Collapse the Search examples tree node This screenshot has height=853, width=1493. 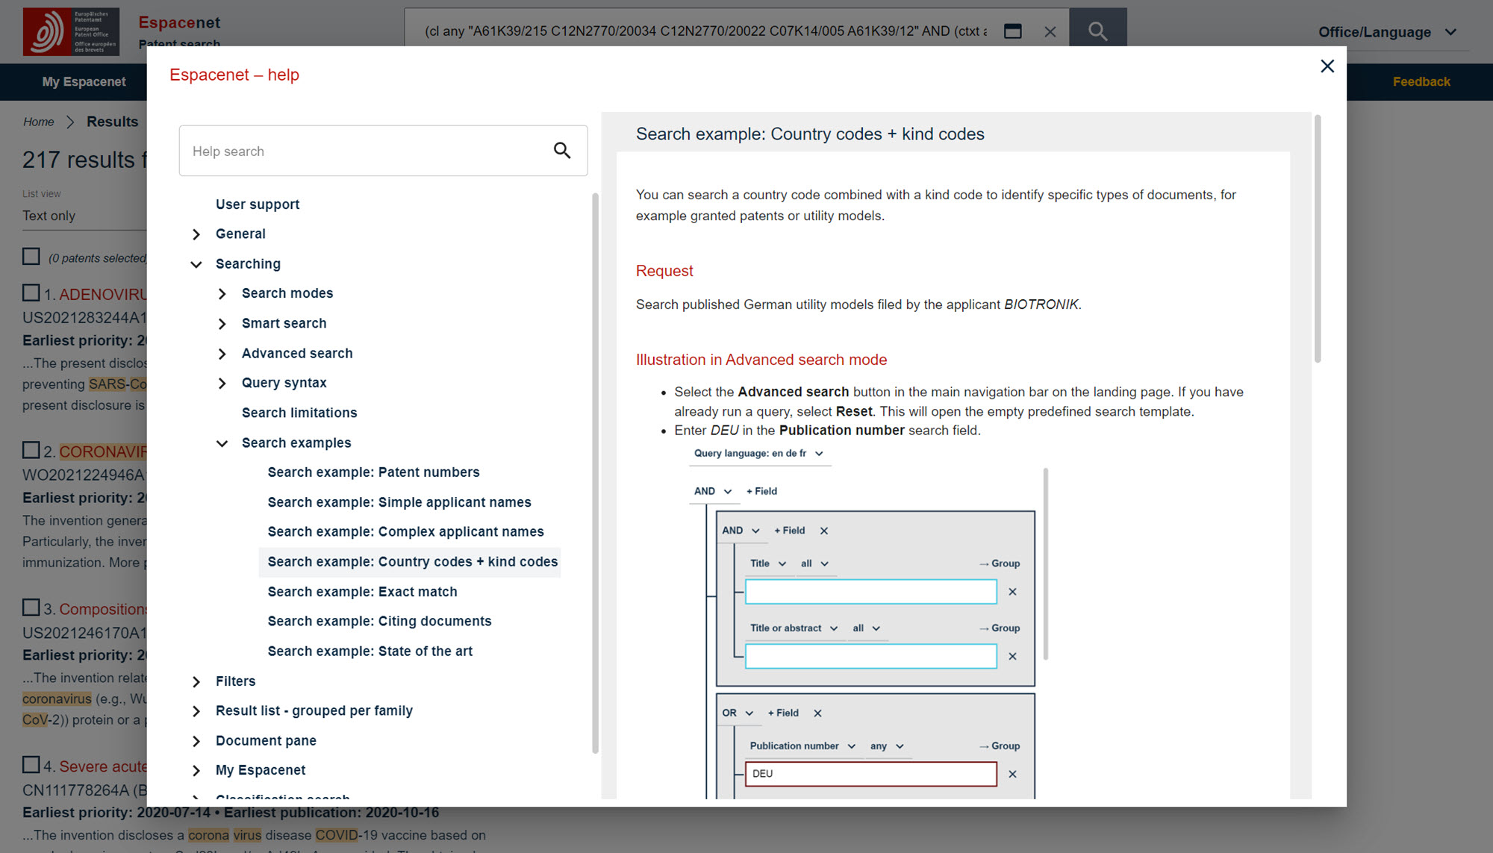[x=222, y=443]
